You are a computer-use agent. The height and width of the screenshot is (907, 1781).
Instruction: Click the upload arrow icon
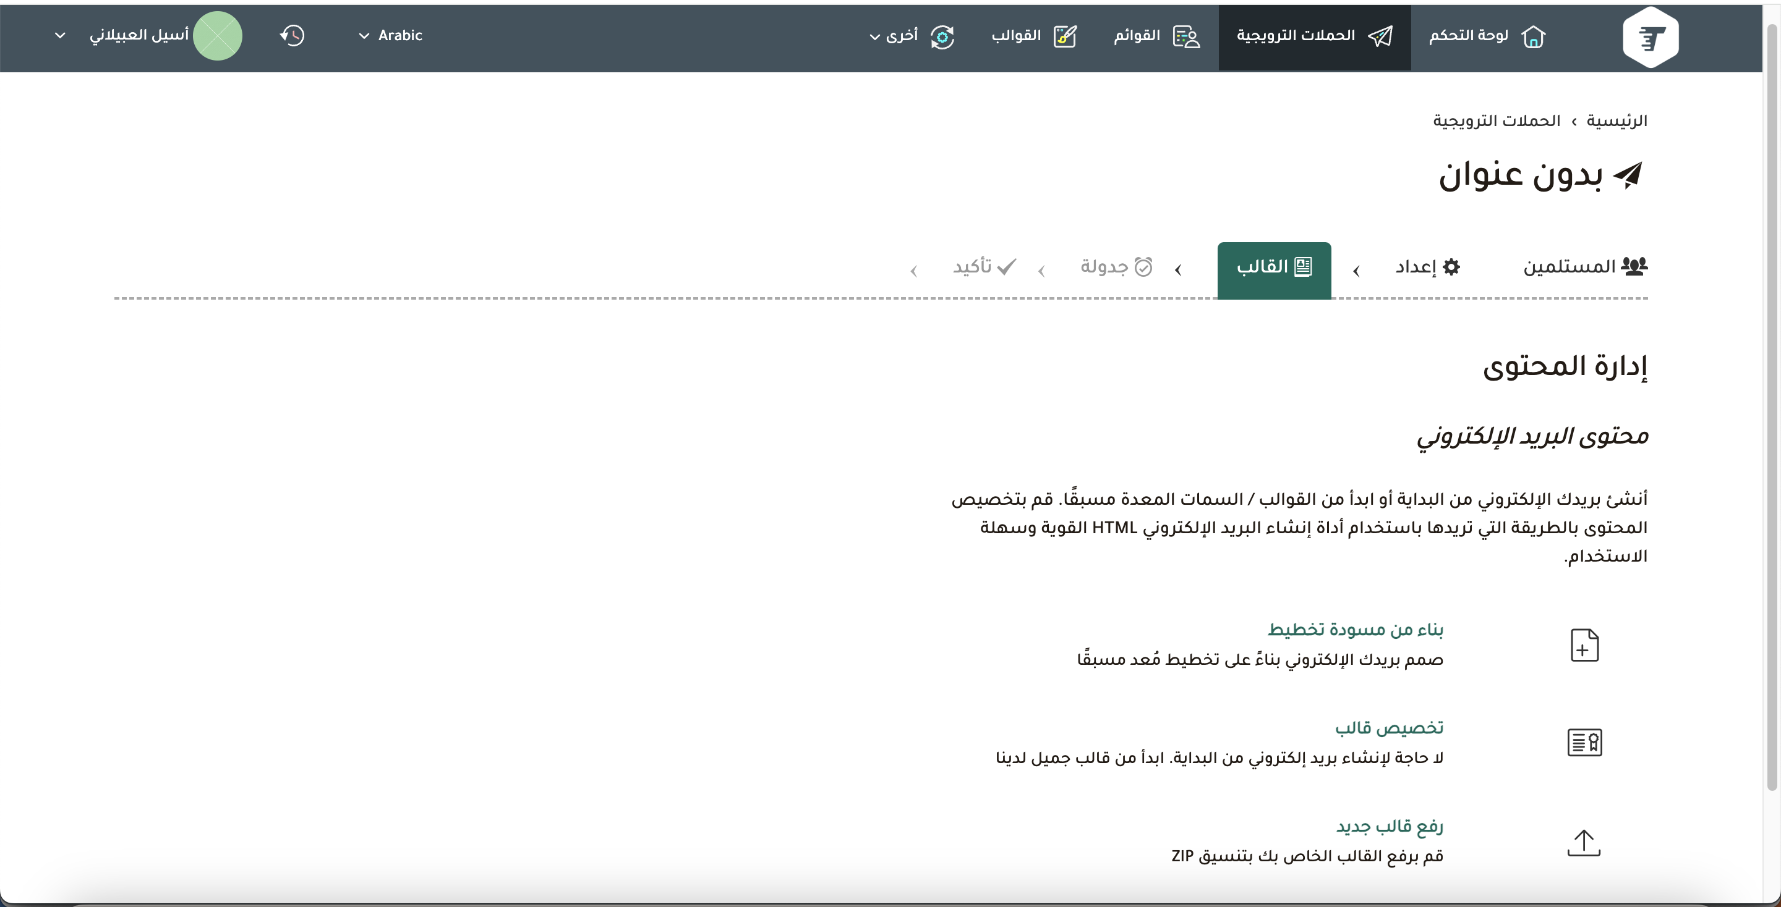[1583, 842]
